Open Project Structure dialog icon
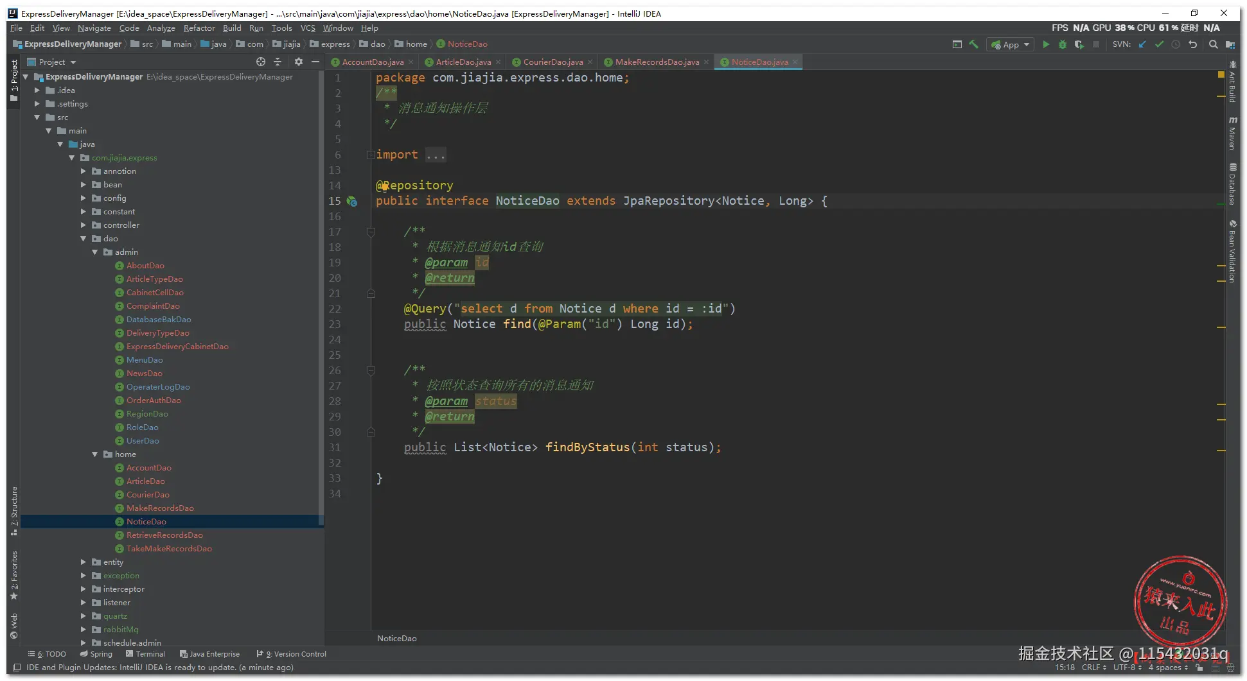 (x=1230, y=44)
